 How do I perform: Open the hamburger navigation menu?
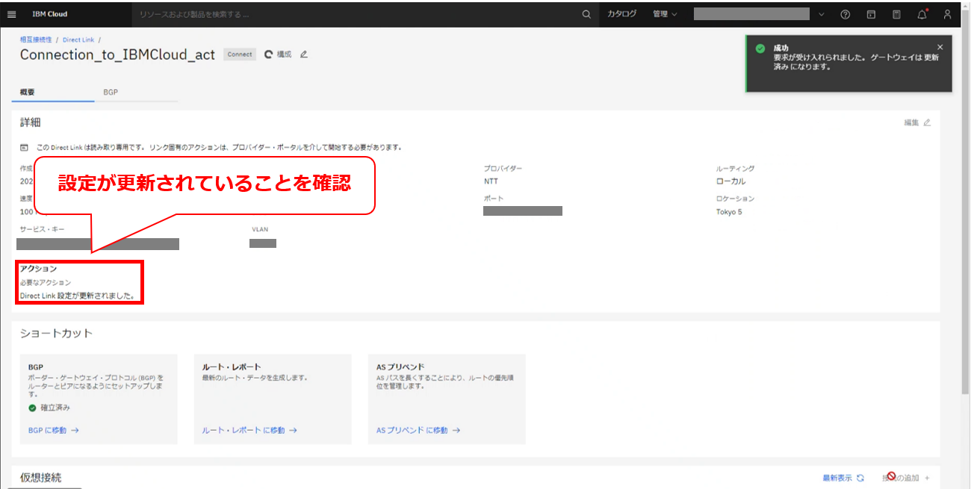click(x=12, y=14)
